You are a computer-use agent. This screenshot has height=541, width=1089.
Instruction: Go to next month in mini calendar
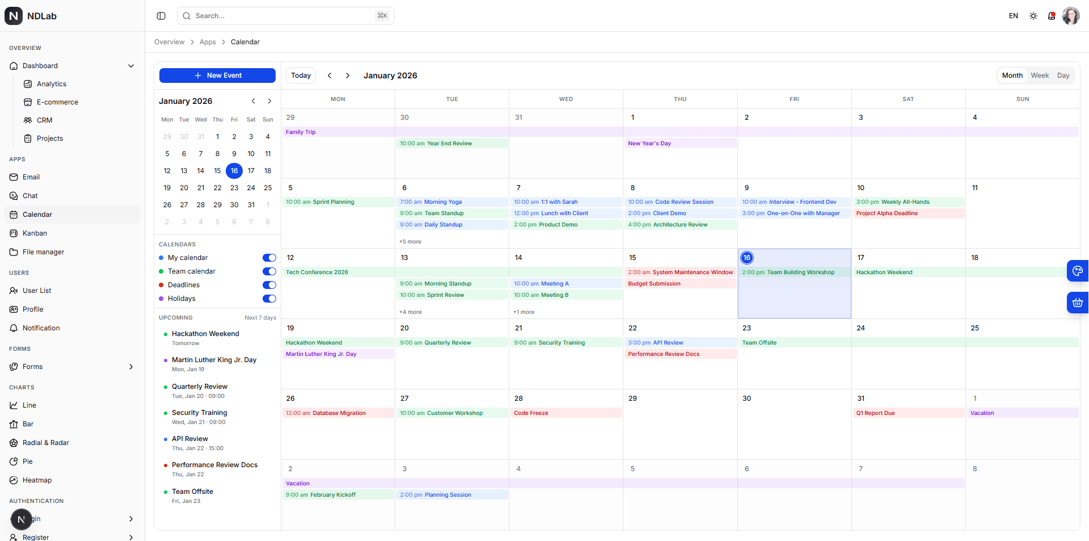pyautogui.click(x=269, y=101)
